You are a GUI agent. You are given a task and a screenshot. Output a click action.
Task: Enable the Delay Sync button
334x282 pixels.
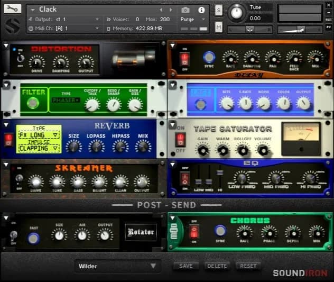pyautogui.click(x=209, y=57)
